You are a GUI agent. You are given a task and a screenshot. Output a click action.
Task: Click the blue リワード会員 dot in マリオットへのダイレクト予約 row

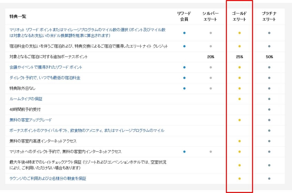coord(184,152)
